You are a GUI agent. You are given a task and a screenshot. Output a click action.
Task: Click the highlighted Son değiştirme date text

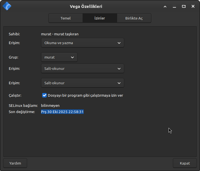click(62, 112)
